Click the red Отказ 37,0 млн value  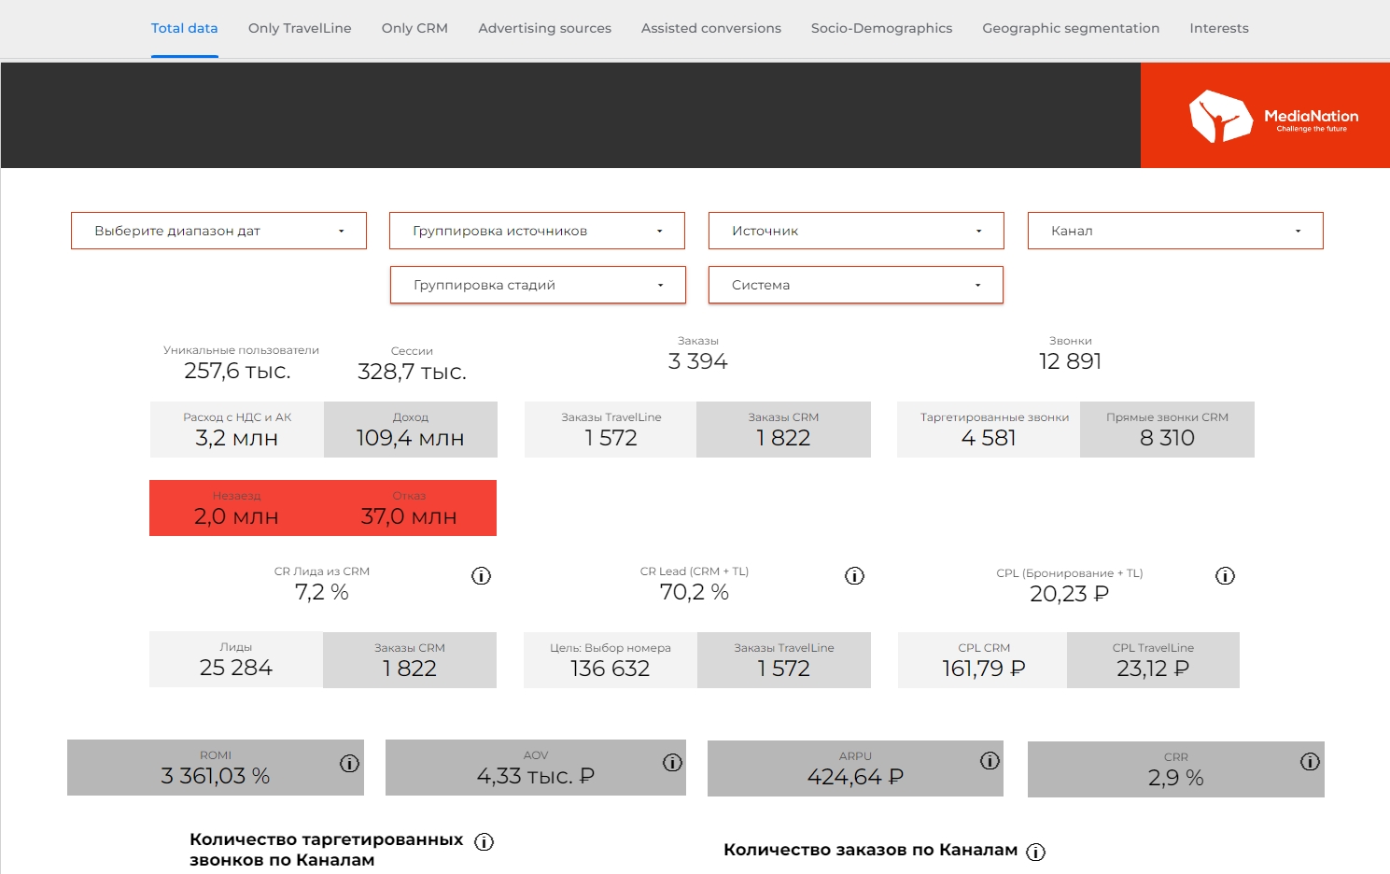pyautogui.click(x=409, y=516)
